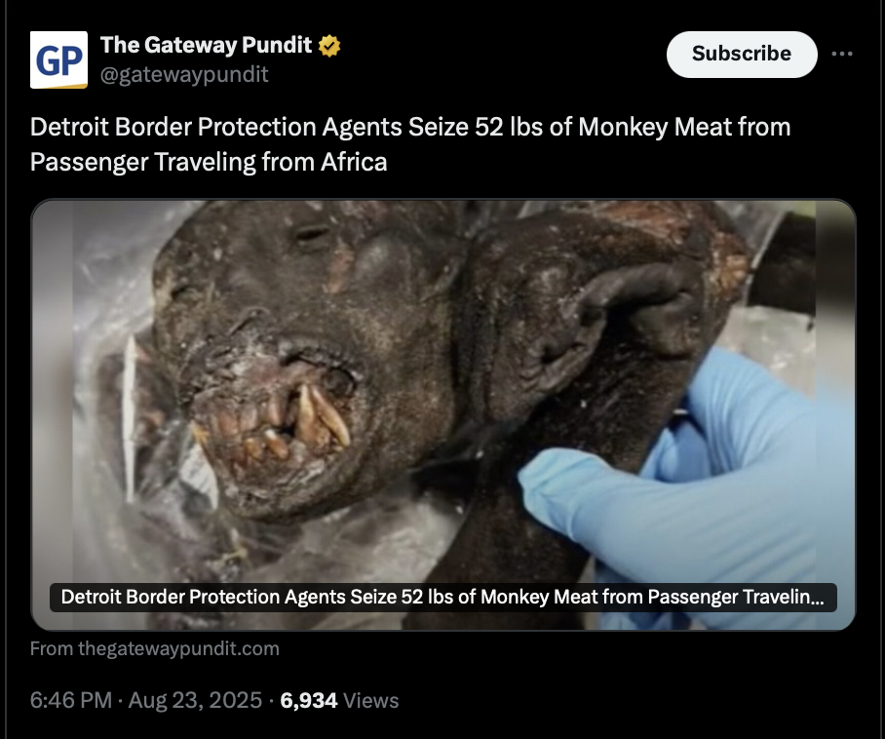Click the Passenger Traveling from Africa text line
The width and height of the screenshot is (885, 739).
click(x=209, y=162)
